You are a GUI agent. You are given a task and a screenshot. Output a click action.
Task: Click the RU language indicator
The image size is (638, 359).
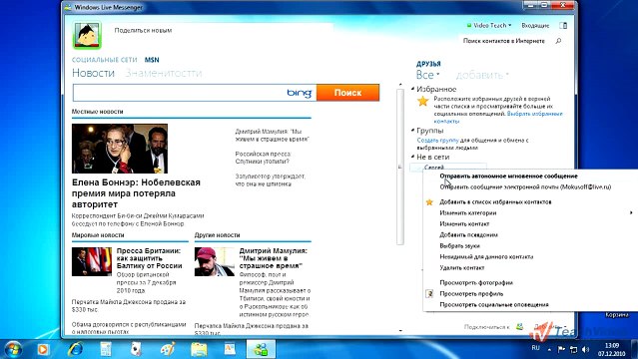click(535, 348)
